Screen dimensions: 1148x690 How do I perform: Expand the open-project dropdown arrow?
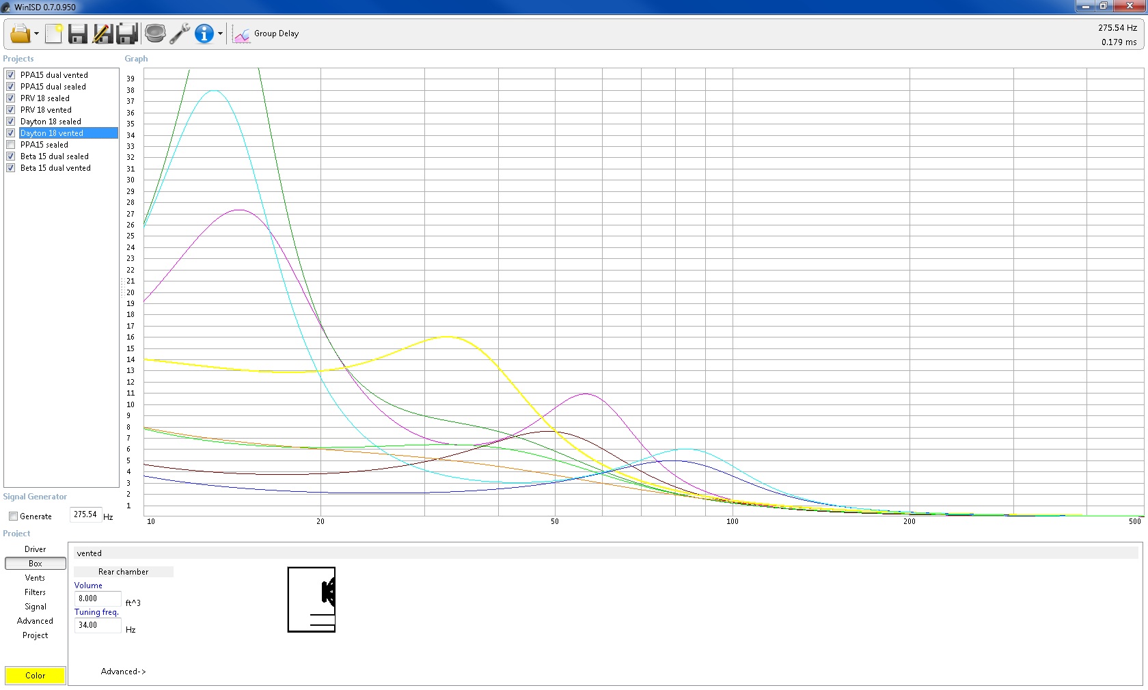coord(36,33)
